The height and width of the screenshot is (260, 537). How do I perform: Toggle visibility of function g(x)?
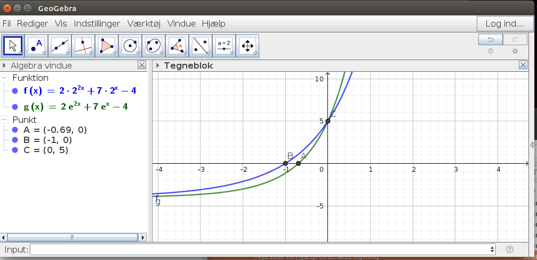[x=15, y=107]
